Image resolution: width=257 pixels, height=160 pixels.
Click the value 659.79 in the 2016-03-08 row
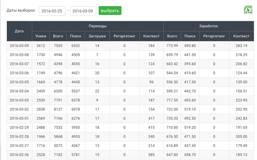[172, 55]
